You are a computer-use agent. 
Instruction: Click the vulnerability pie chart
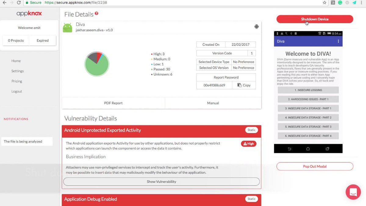[x=97, y=64]
